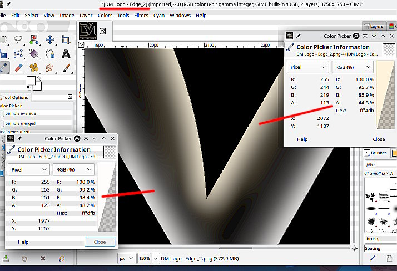Open the Edit menu
Screen dimensions: 397x271
pos(15,16)
